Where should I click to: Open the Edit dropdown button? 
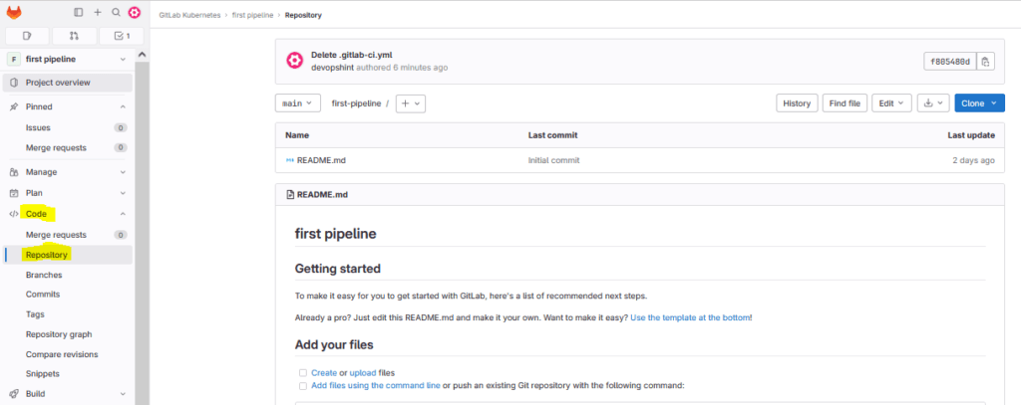click(891, 102)
